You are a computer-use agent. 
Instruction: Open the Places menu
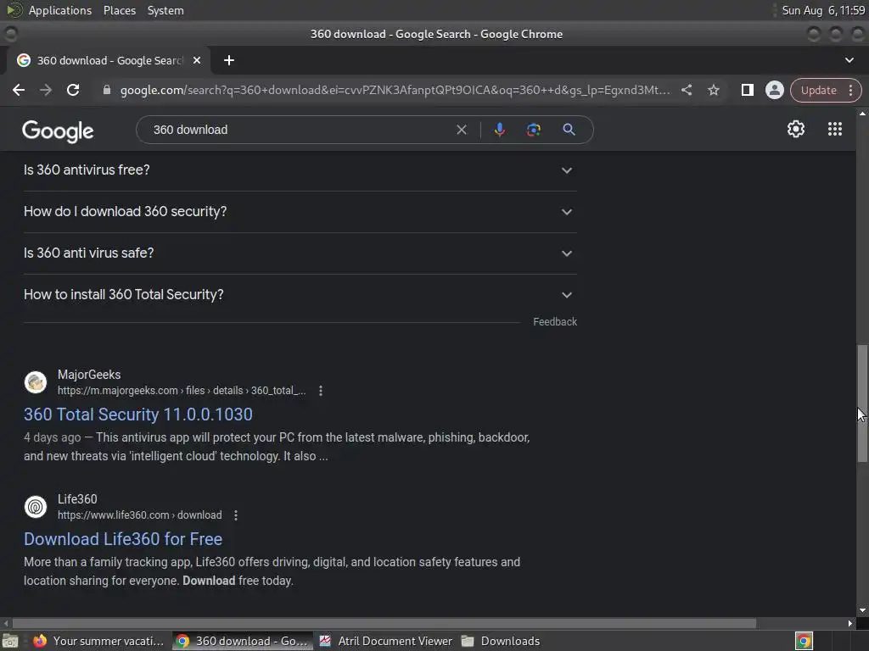(119, 10)
